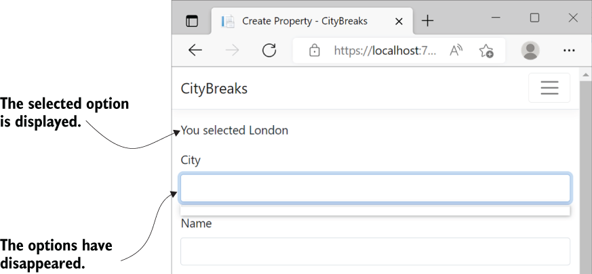Close the Create Property tab
Screen dimensions: 592x274
pyautogui.click(x=398, y=22)
